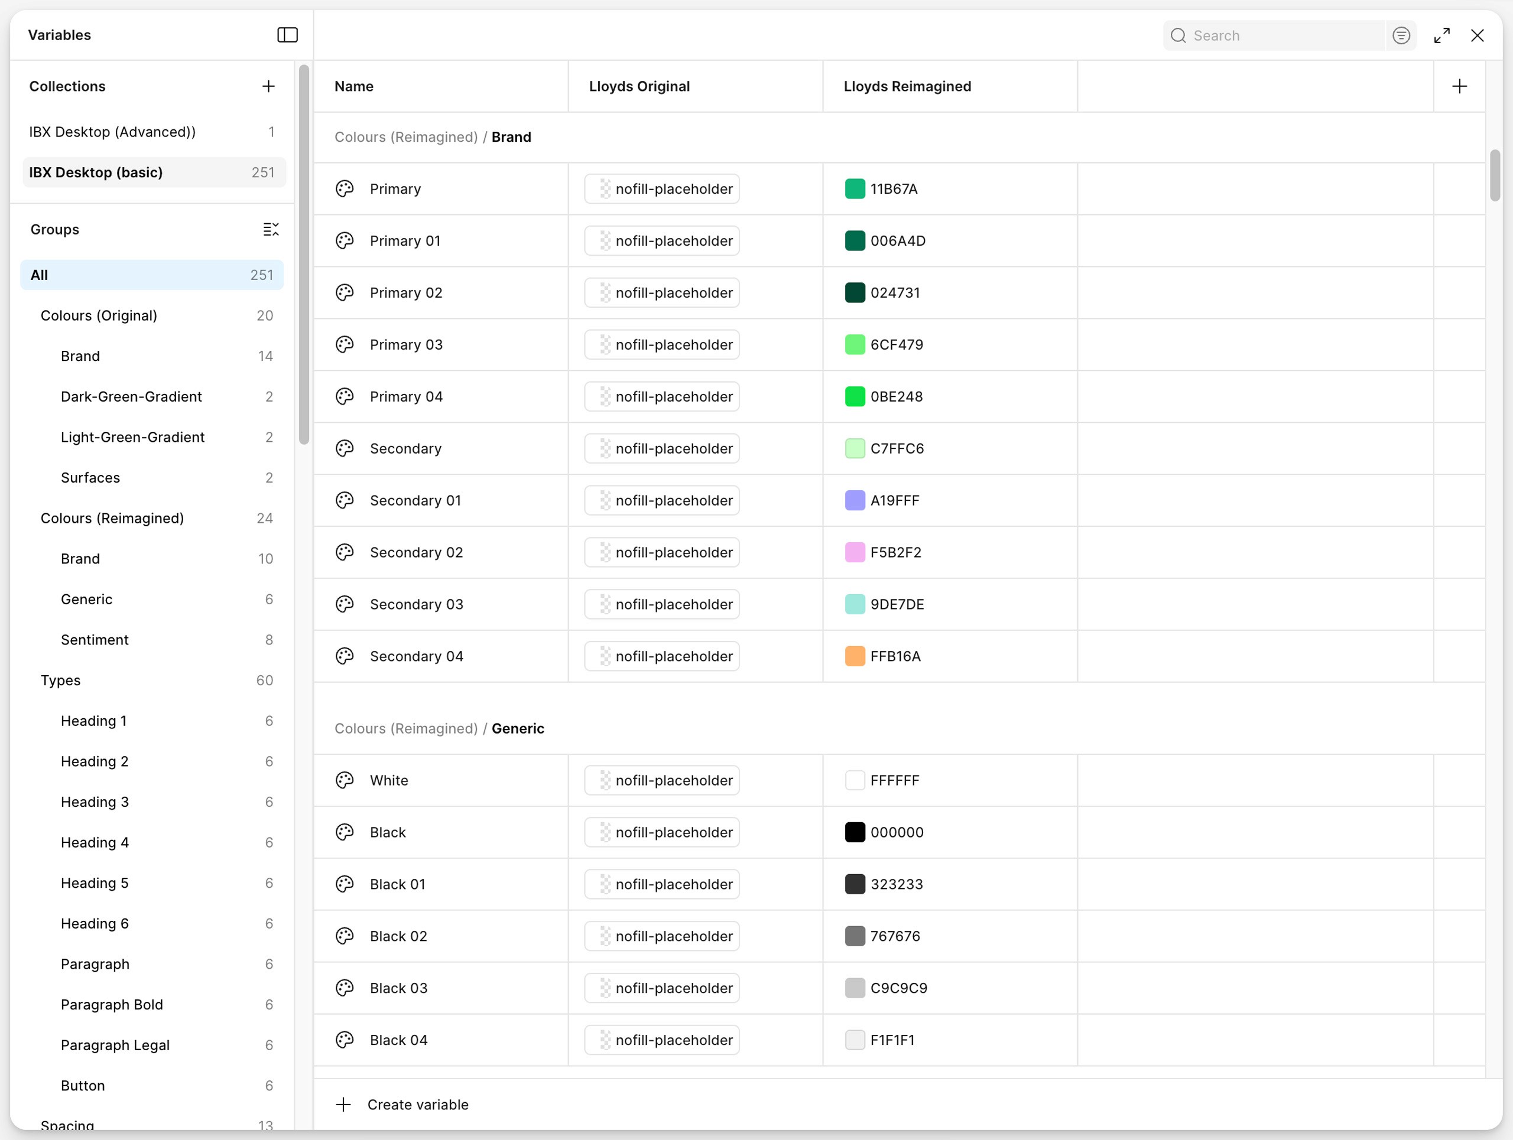Image resolution: width=1513 pixels, height=1140 pixels.
Task: Open the Types group in sidebar
Action: (61, 680)
